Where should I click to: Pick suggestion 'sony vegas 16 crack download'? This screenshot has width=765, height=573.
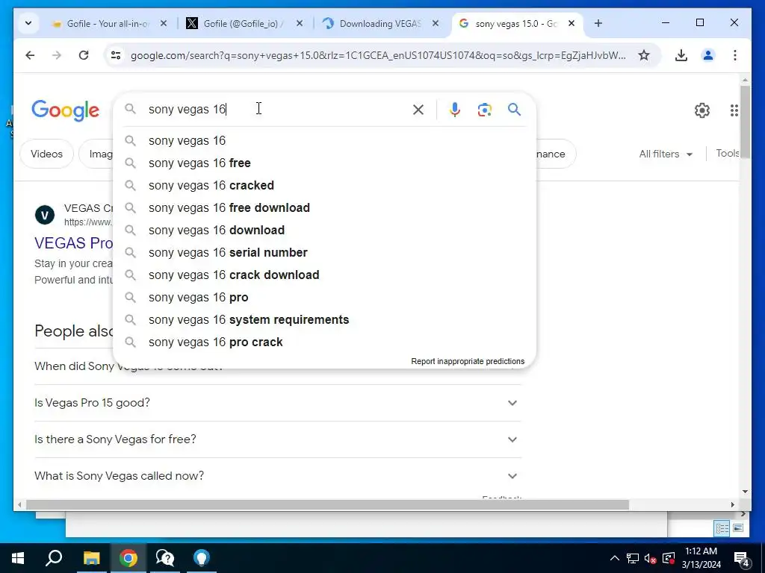coord(324,275)
